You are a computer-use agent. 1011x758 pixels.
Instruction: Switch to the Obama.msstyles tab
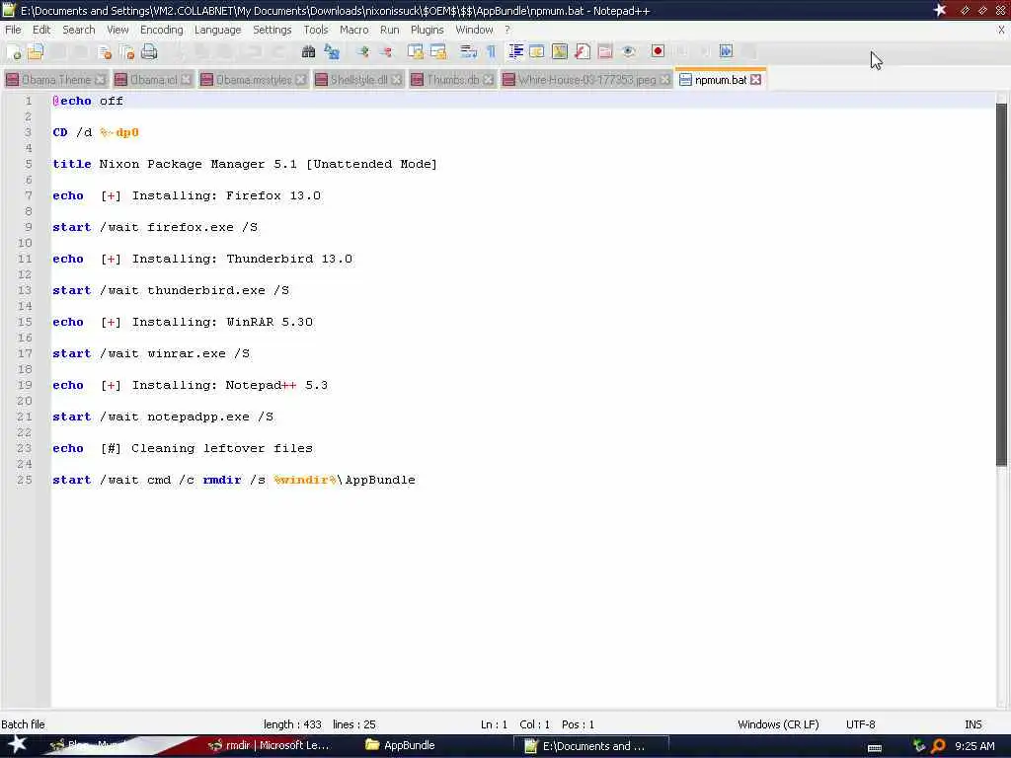(x=254, y=80)
